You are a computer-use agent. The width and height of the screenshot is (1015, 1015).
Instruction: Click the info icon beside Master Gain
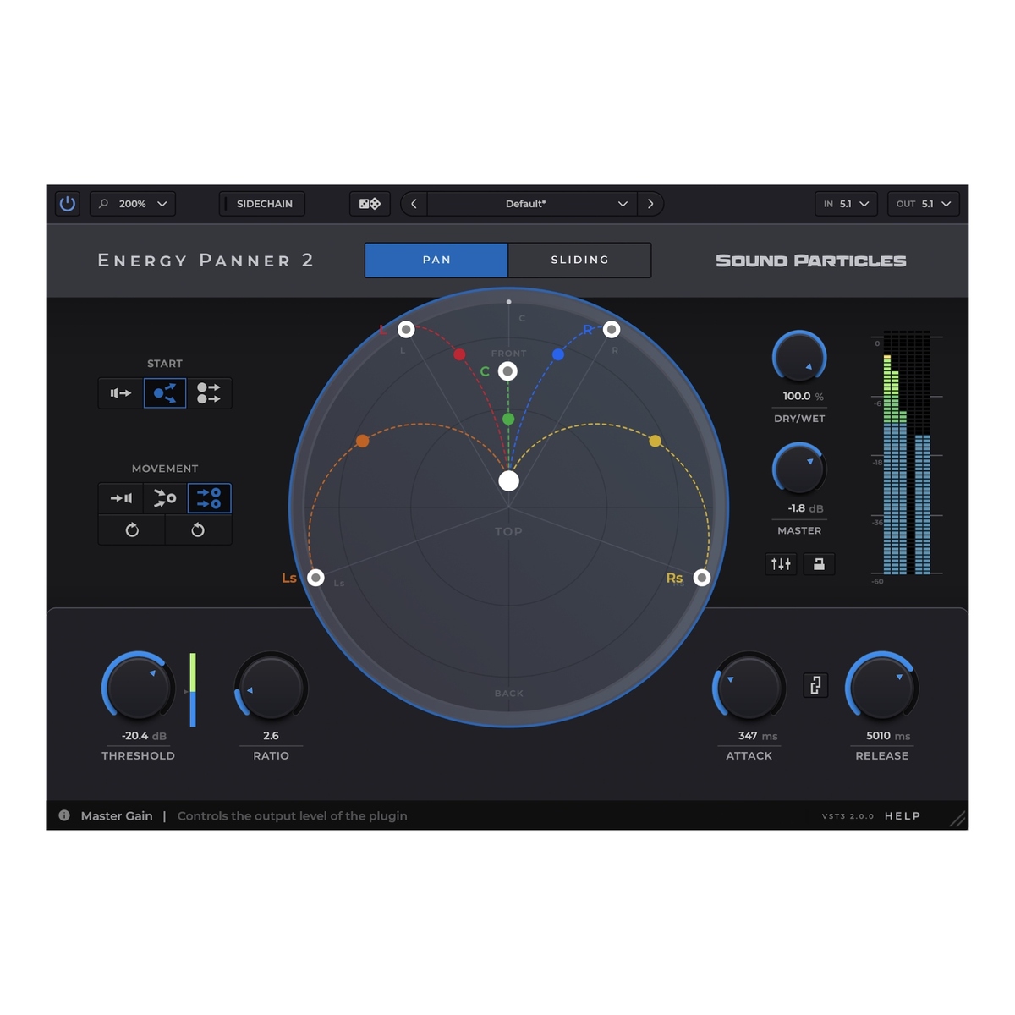click(64, 815)
